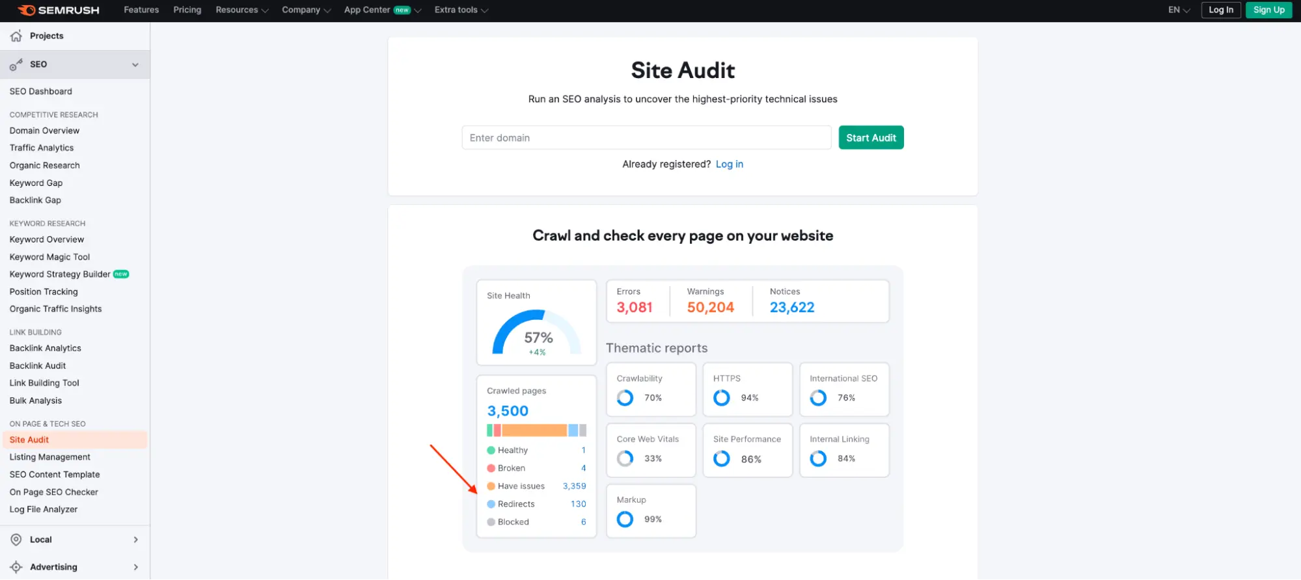Click the Warnings count 50,204
This screenshot has width=1301, height=580.
(710, 308)
